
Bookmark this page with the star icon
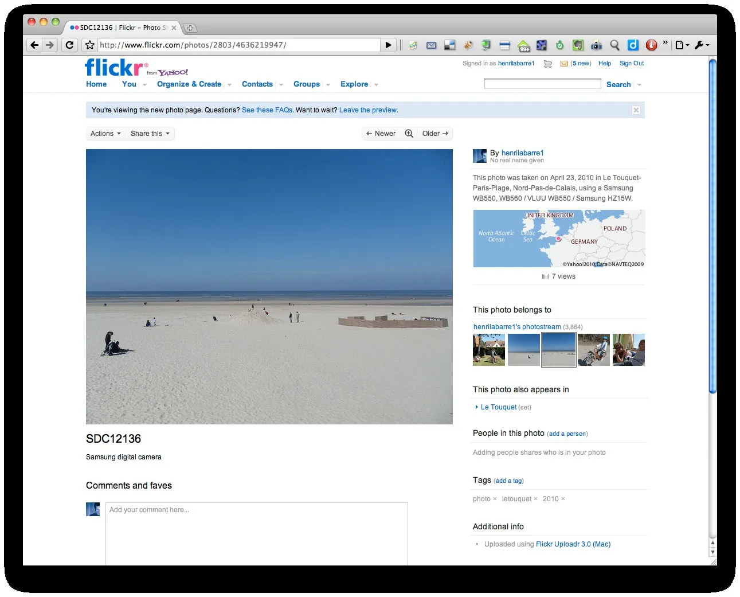tap(89, 45)
